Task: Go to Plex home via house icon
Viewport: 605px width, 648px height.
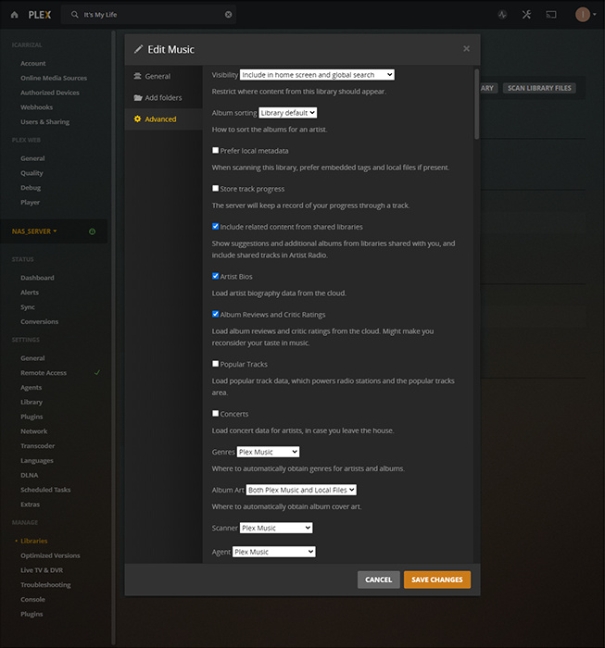Action: coord(15,15)
